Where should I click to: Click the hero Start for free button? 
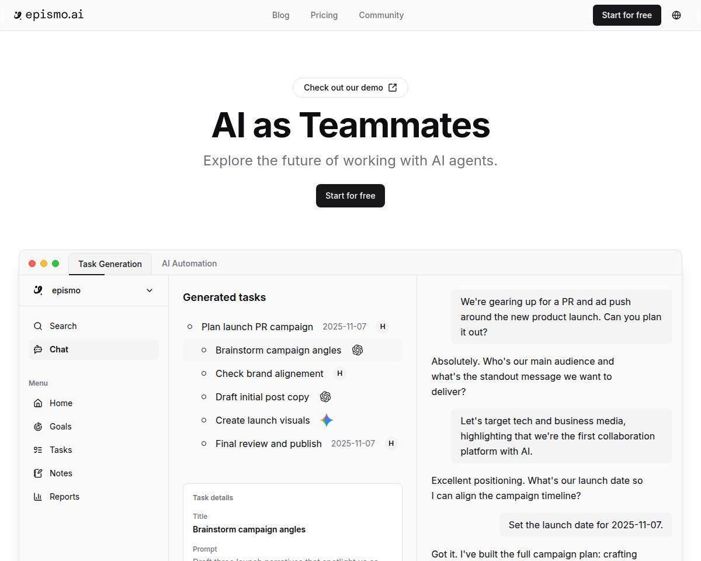tap(350, 196)
